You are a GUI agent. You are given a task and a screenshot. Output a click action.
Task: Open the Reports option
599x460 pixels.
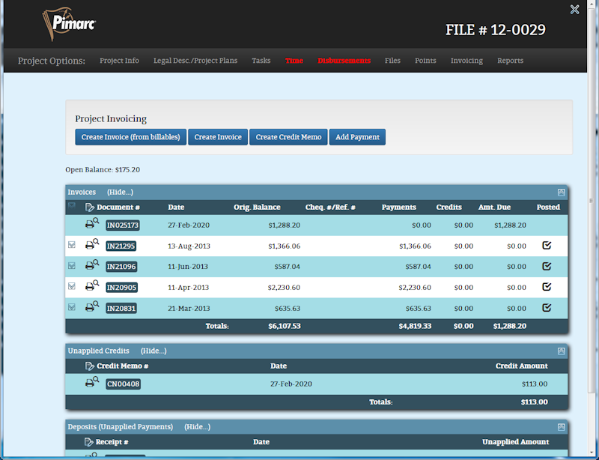point(510,61)
